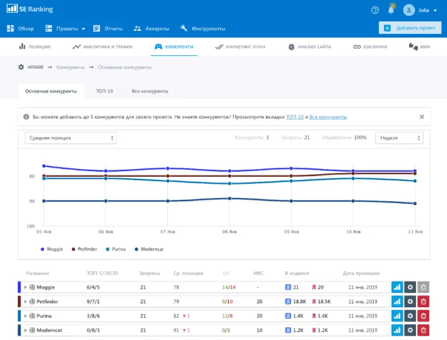Image resolution: width=447 pixels, height=340 pixels.
Task: Expand the Moggie row
Action: click(25, 287)
